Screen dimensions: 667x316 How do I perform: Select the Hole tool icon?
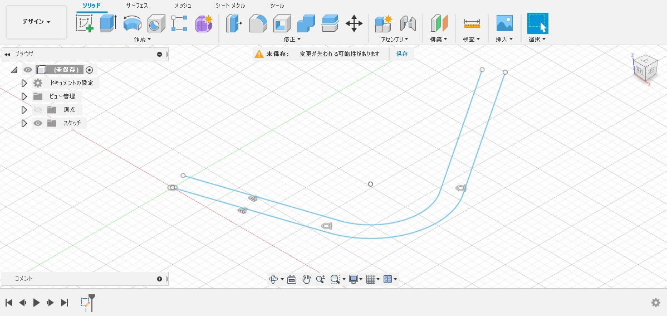tap(156, 23)
